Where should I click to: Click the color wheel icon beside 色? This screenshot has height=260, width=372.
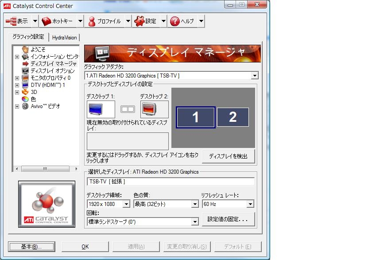(x=25, y=99)
